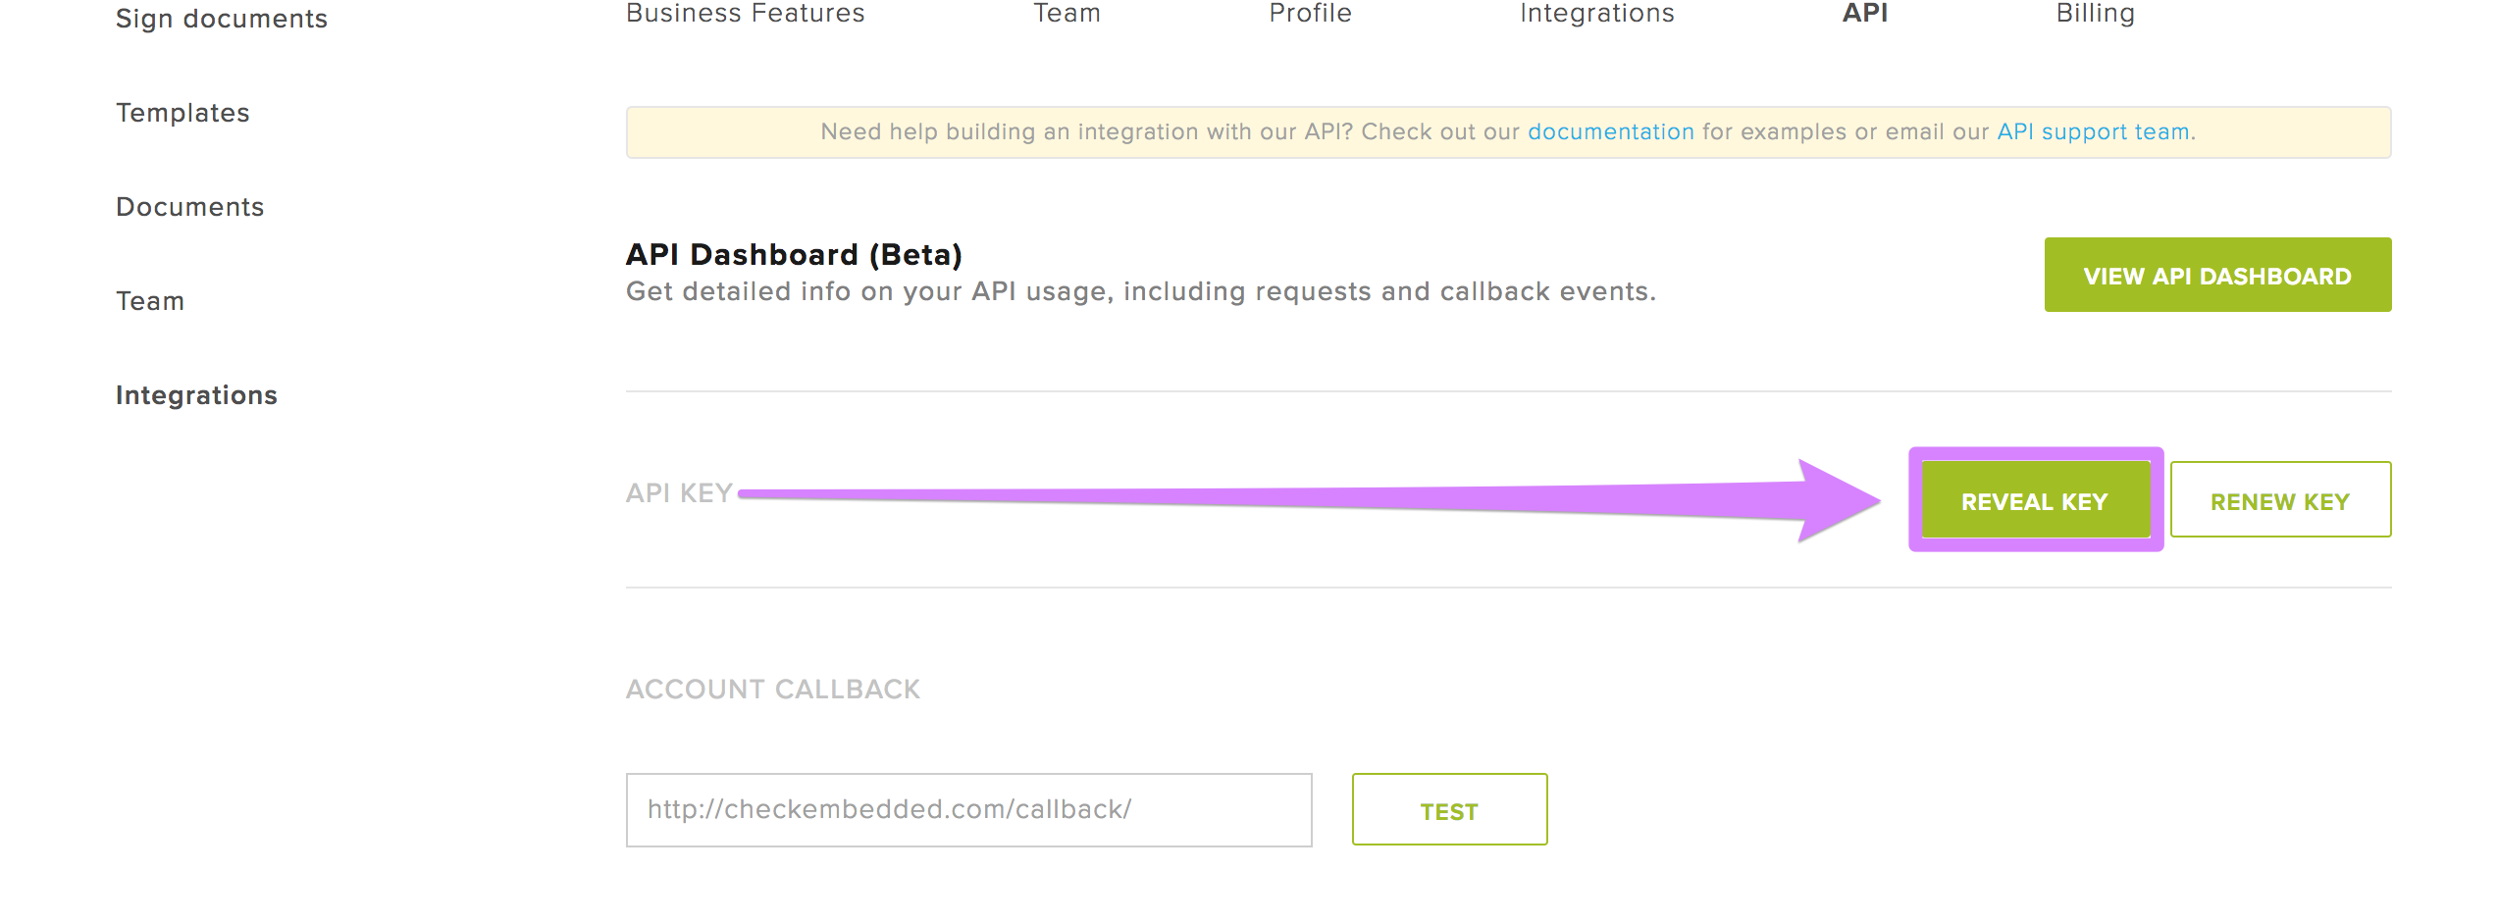The height and width of the screenshot is (922, 2498).
Task: Go to Documents in the sidebar
Action: (190, 207)
